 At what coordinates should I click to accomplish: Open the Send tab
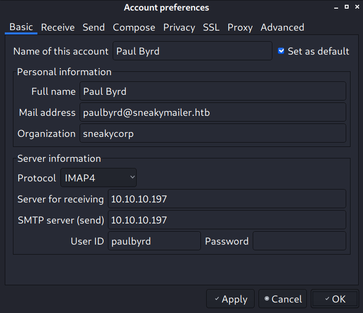coord(94,27)
